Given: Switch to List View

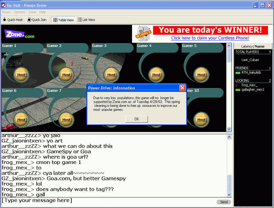Looking at the screenshot, I should (x=86, y=20).
